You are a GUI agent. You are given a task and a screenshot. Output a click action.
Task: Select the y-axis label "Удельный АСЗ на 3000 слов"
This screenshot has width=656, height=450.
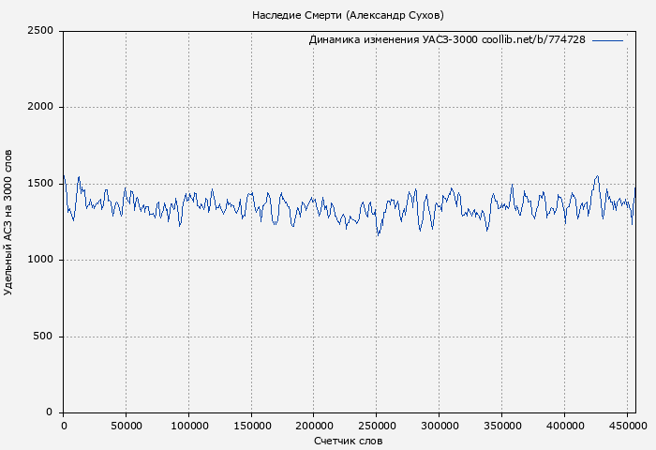click(9, 222)
